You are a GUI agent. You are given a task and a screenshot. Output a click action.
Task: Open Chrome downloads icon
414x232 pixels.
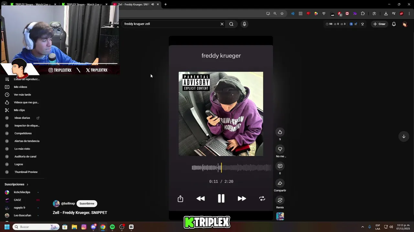386,14
